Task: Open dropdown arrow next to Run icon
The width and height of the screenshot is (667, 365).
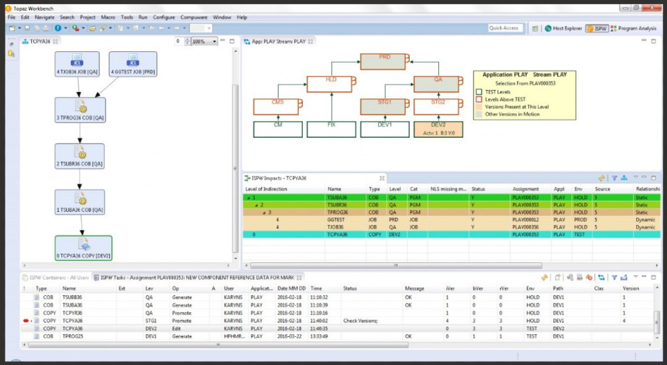Action: [x=83, y=28]
